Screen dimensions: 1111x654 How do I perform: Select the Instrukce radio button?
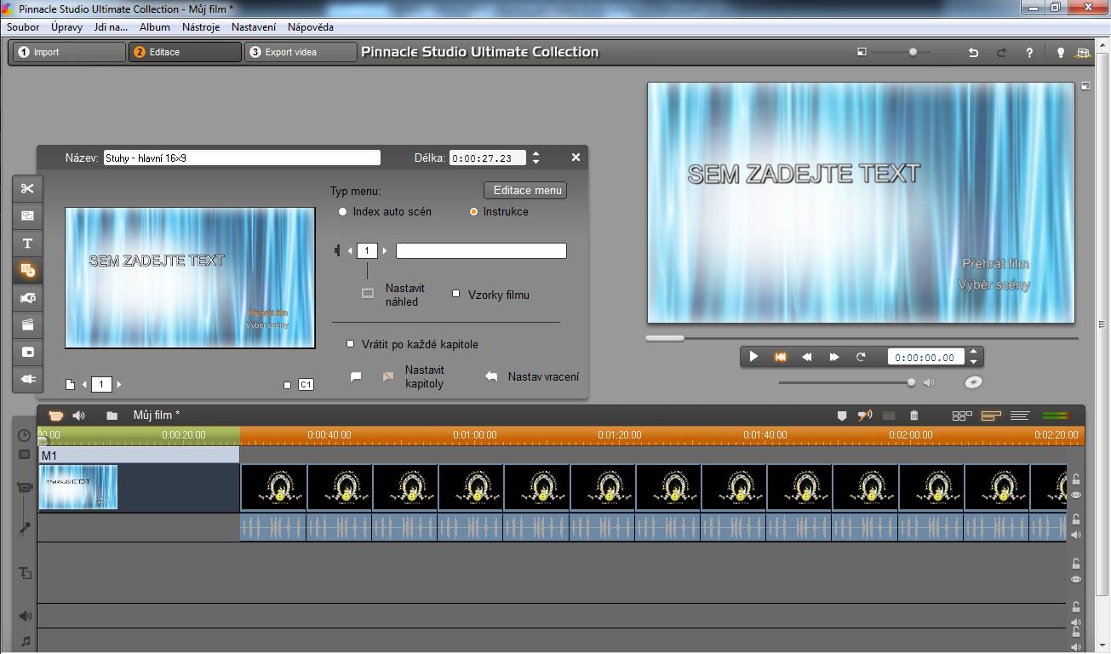click(473, 212)
